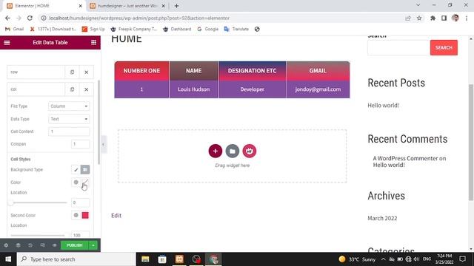The image size is (474, 266).
Task: Go back in browser history
Action: 7,18
